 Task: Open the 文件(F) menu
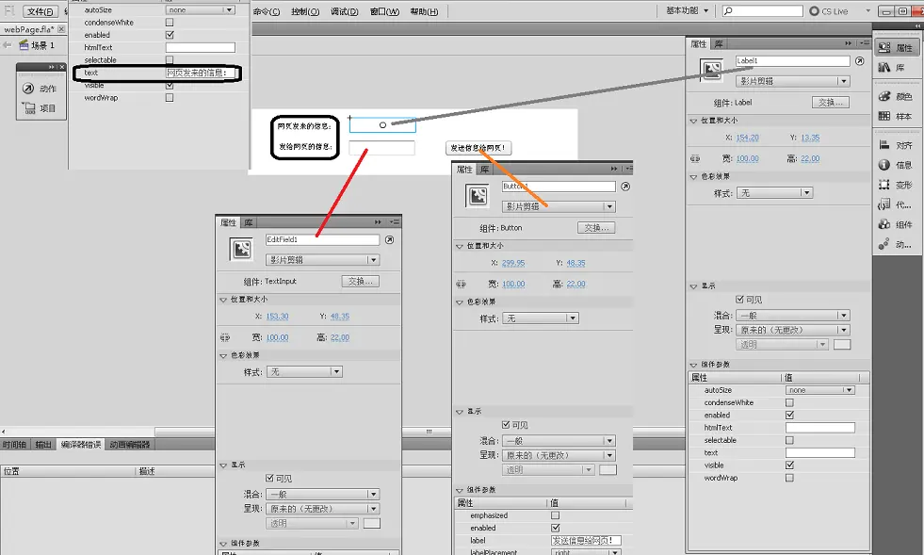[41, 11]
